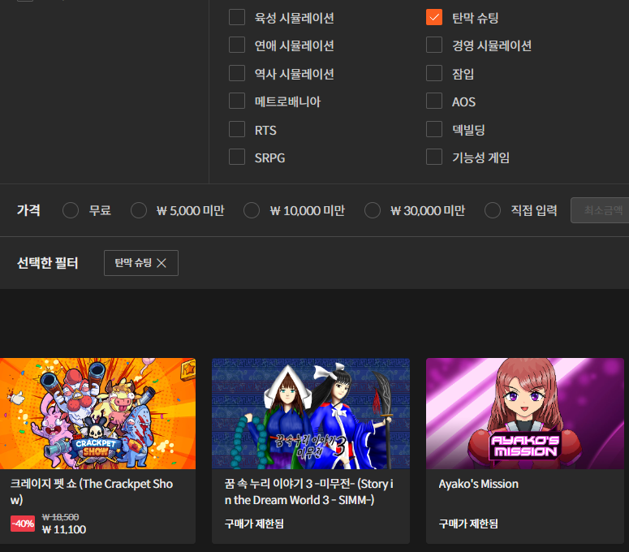Select the 직접 입력 price radio
The height and width of the screenshot is (552, 629).
493,211
